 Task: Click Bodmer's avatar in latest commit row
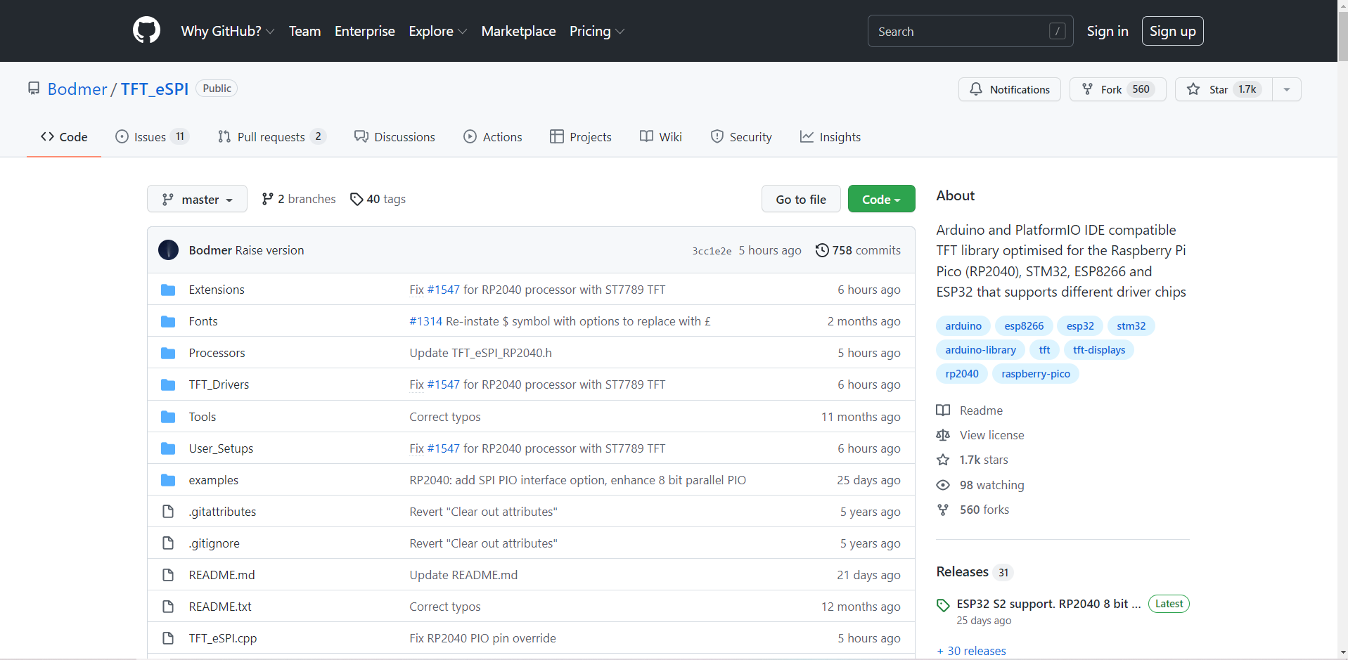(x=168, y=250)
